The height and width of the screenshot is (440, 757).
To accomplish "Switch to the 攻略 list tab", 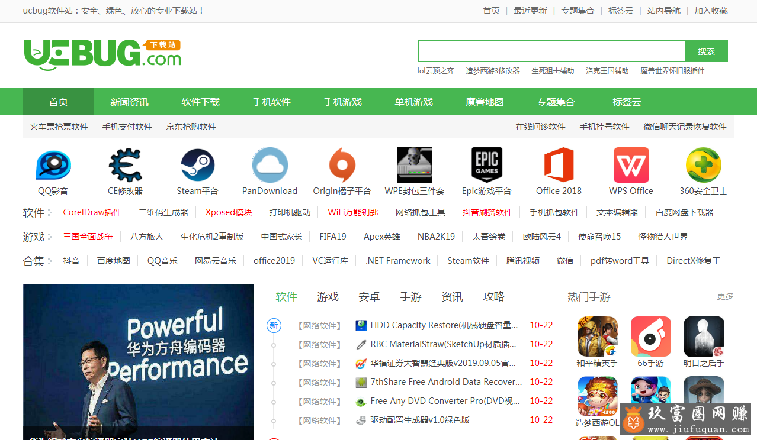I will pos(494,297).
